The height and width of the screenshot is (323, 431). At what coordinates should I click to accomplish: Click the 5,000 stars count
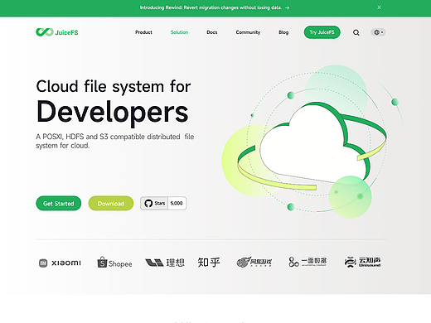(177, 203)
